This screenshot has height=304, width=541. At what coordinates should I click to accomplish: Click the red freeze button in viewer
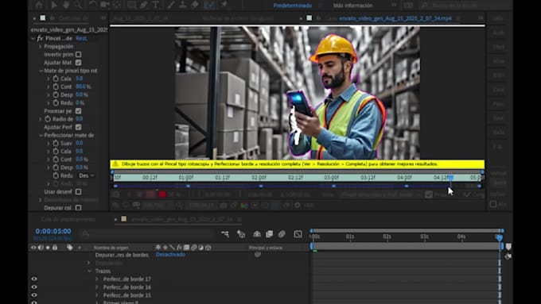coord(162,194)
